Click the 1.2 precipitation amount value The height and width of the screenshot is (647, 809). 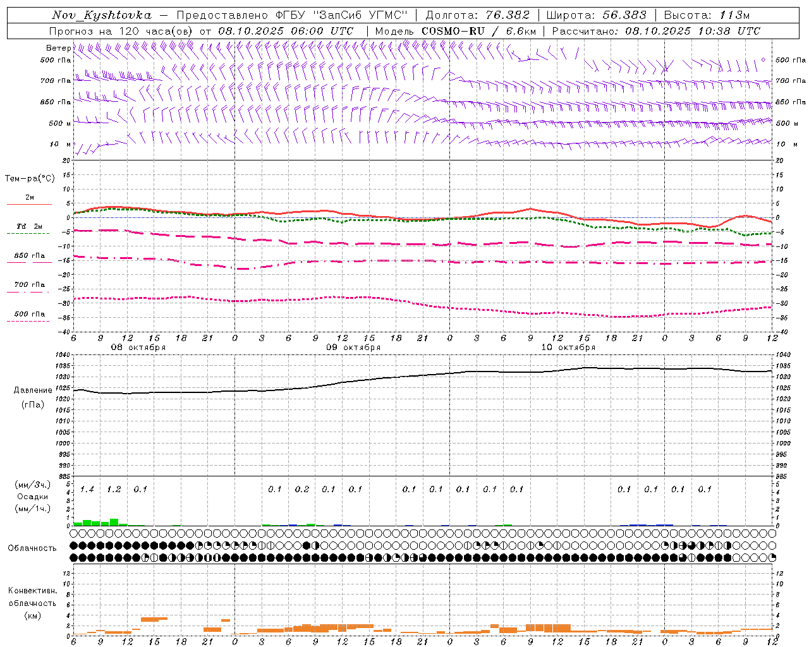pyautogui.click(x=114, y=490)
